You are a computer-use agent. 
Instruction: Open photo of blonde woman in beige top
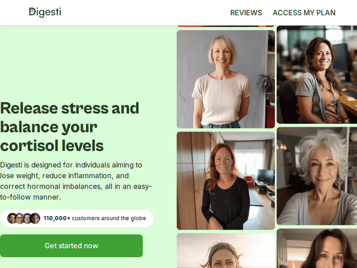[226, 79]
